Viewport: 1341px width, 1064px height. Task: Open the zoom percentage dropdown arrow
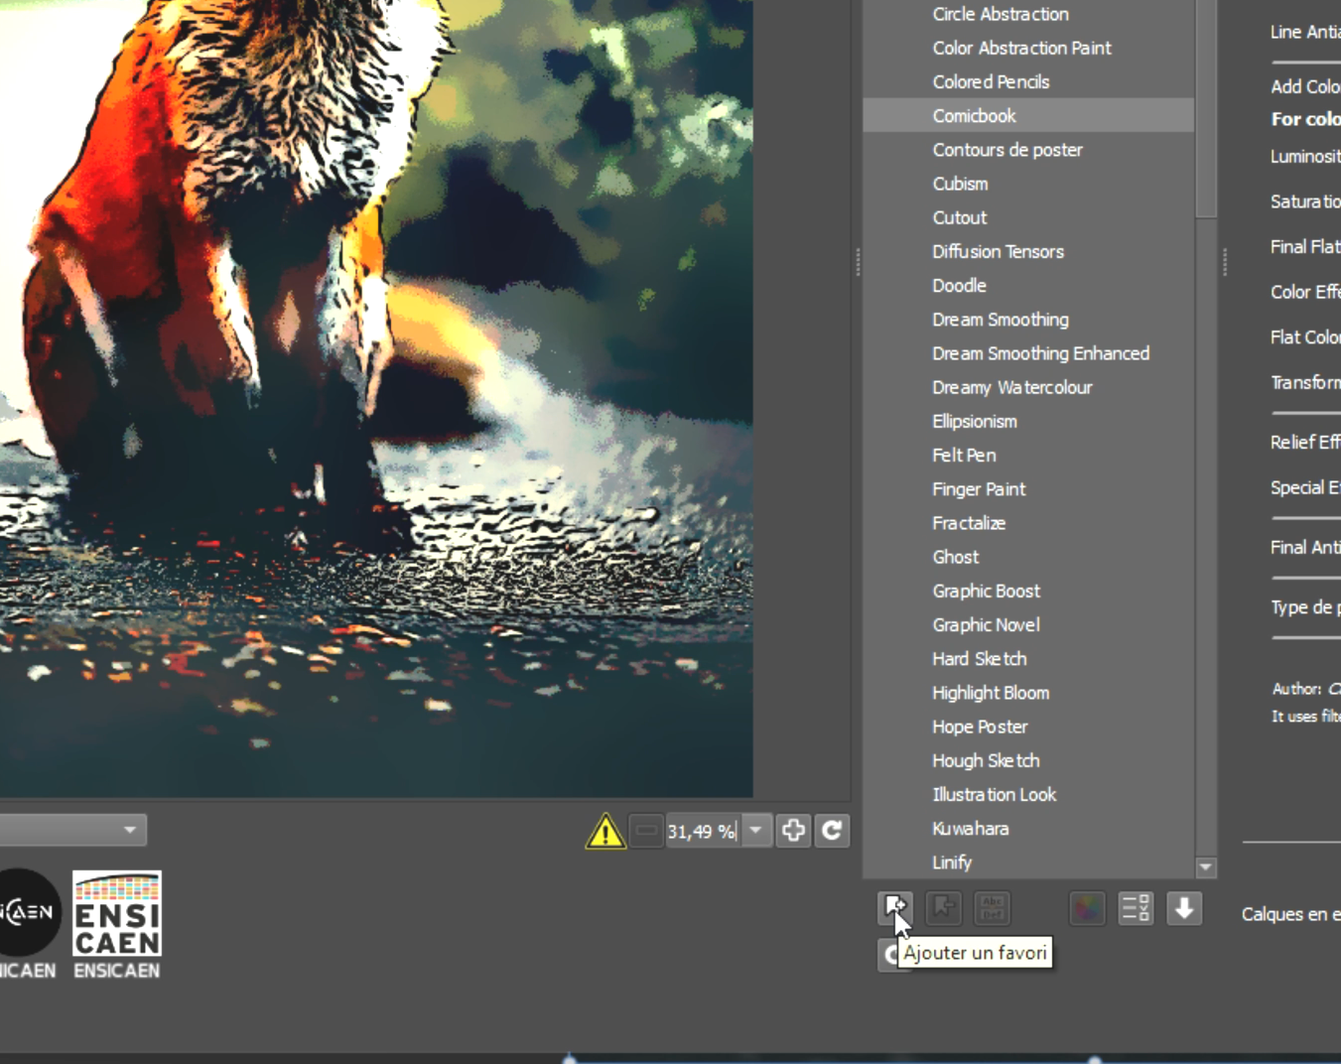(x=755, y=830)
